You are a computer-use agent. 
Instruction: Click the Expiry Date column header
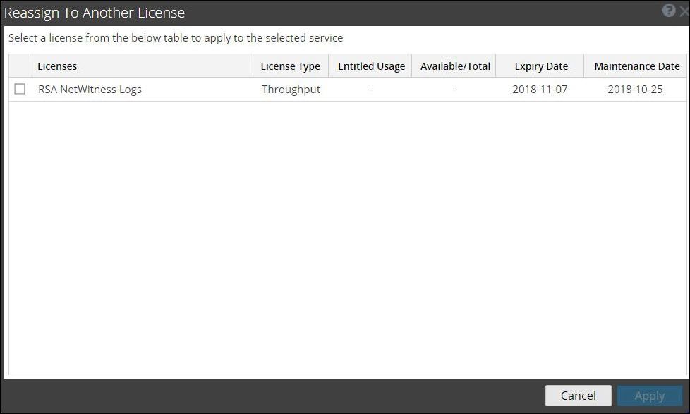point(541,66)
